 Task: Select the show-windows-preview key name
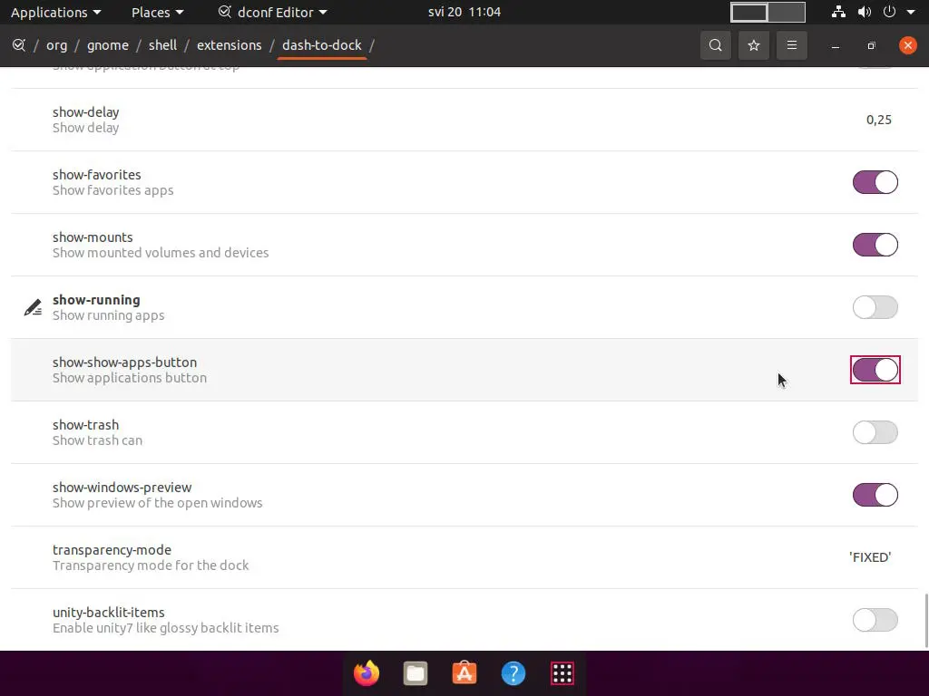pyautogui.click(x=122, y=488)
